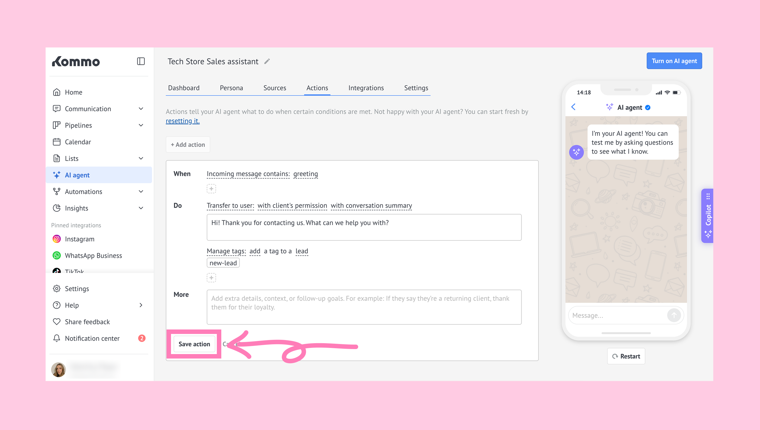The height and width of the screenshot is (430, 760).
Task: Click the More details text area
Action: pyautogui.click(x=364, y=307)
